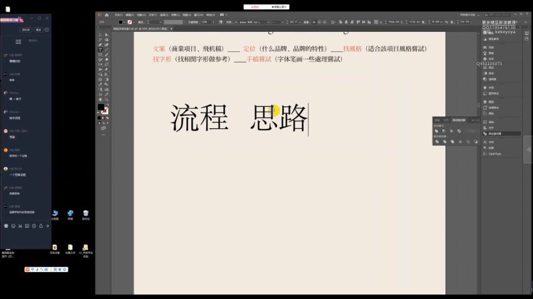Select the Gradient tool
This screenshot has height=299, width=533.
pyautogui.click(x=107, y=79)
